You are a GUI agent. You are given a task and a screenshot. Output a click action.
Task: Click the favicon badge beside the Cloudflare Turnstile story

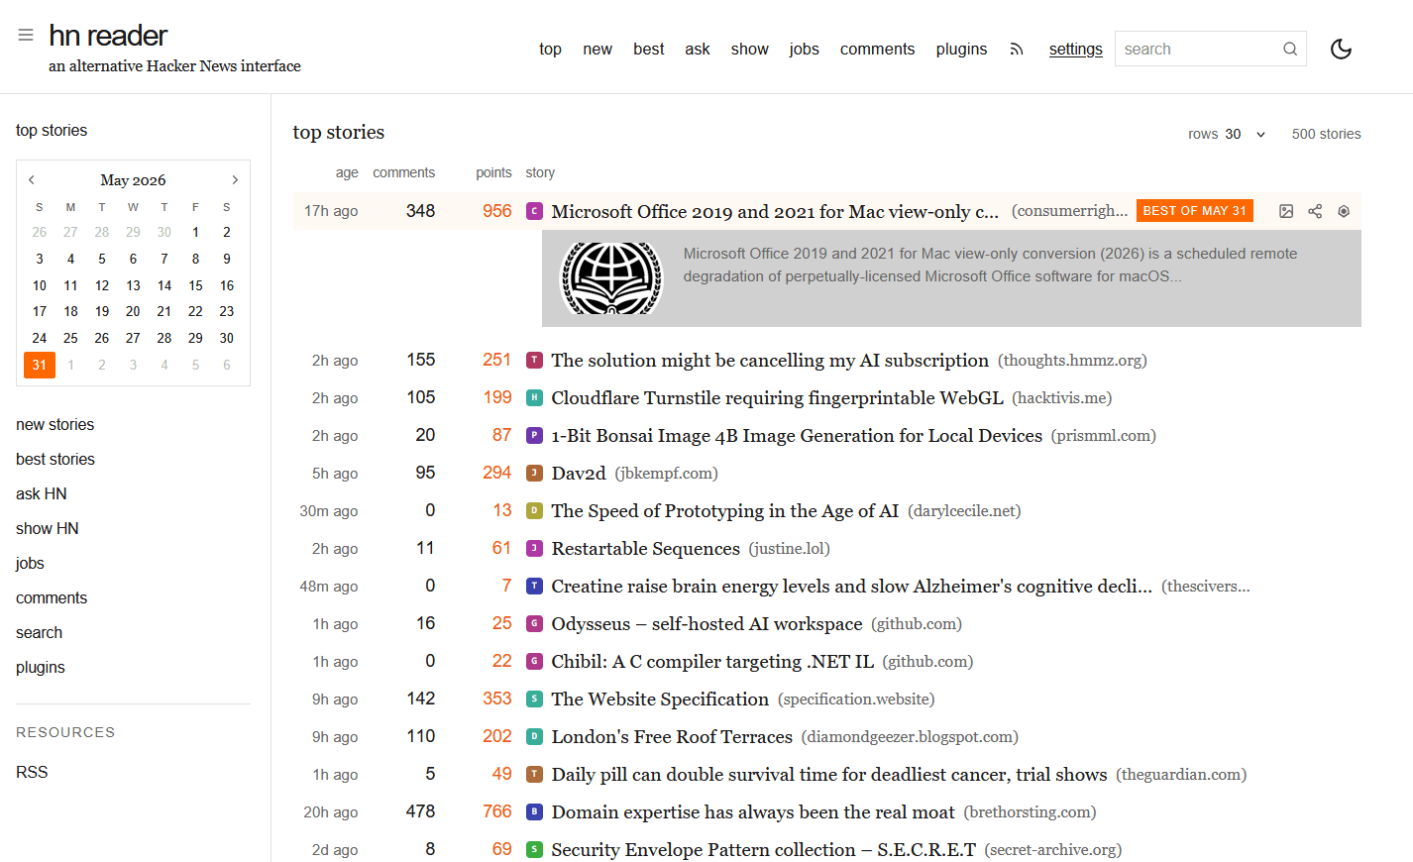(x=534, y=397)
